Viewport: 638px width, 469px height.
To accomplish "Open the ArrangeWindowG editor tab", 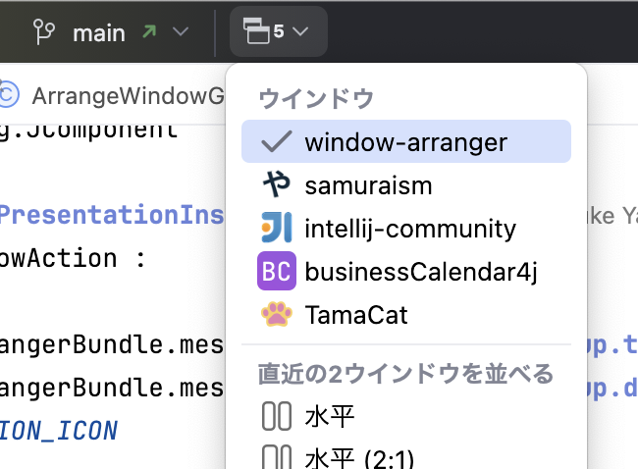I will click(x=112, y=96).
